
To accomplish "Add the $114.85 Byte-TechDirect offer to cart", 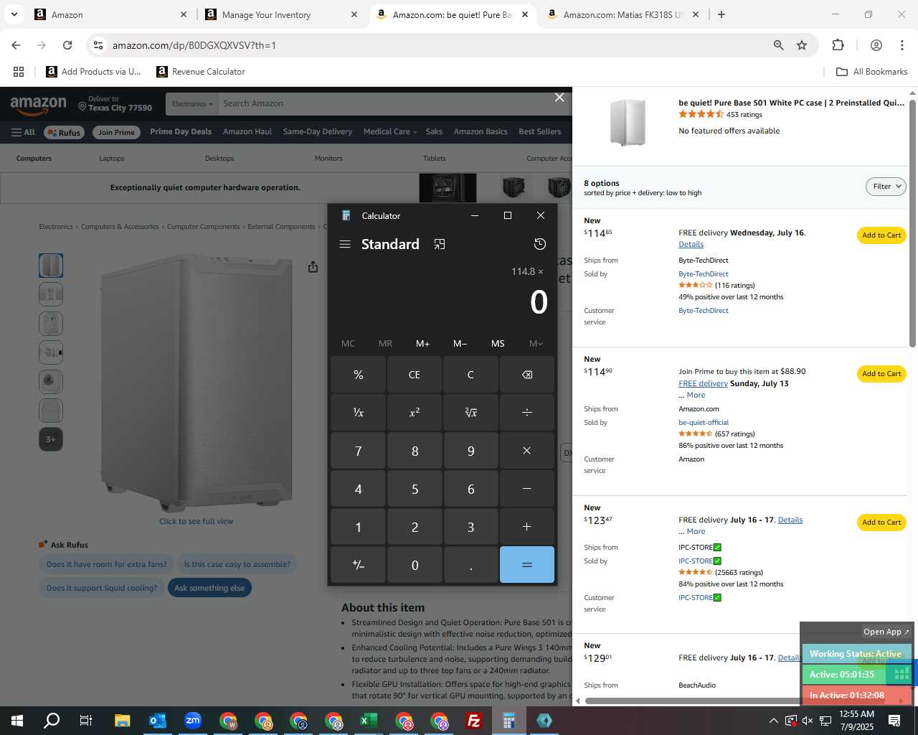I will 881,235.
